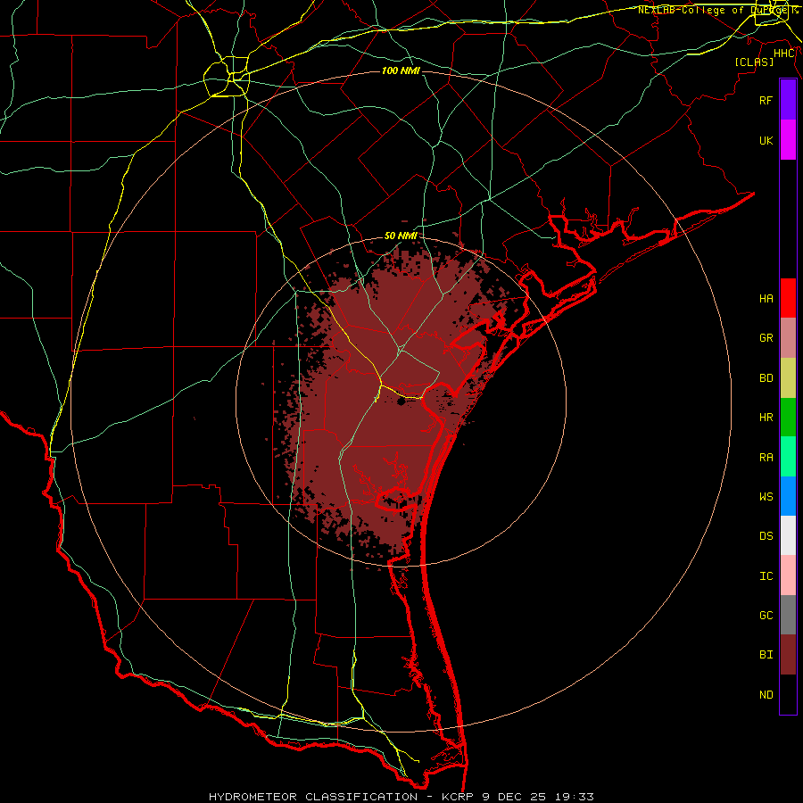Click the GR legend label
The width and height of the screenshot is (803, 803).
coord(766,338)
